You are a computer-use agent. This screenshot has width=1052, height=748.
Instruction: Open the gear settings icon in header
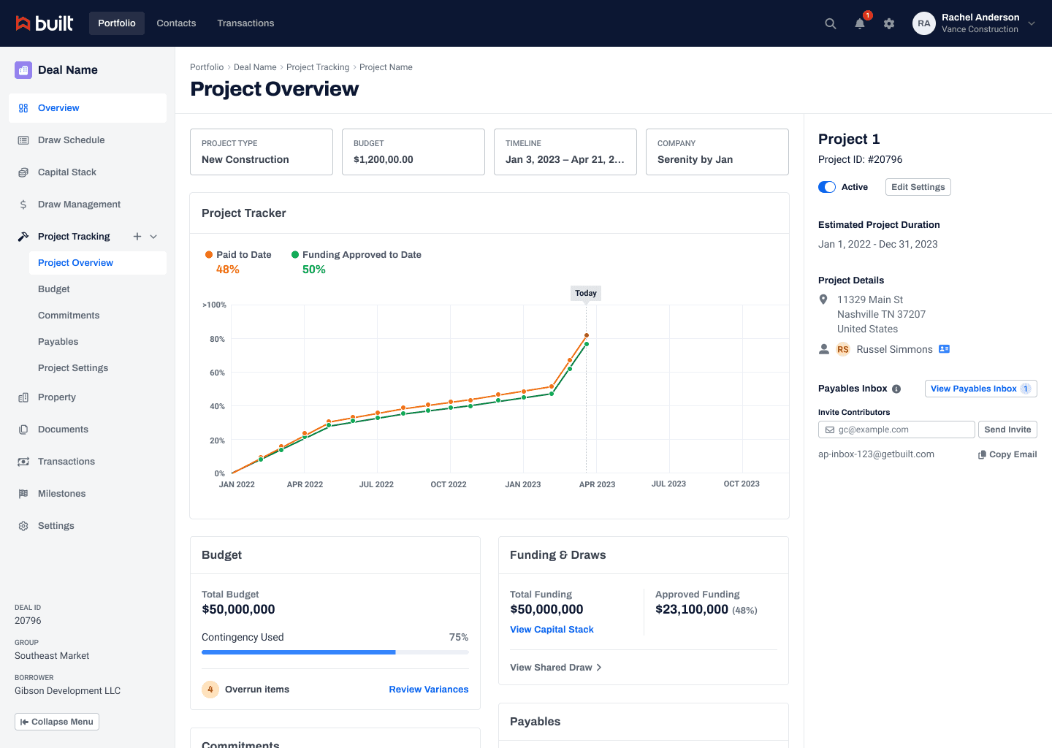(889, 23)
